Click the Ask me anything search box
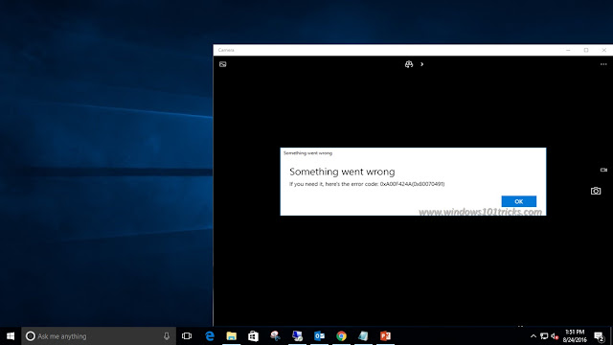613x345 pixels. (99, 336)
